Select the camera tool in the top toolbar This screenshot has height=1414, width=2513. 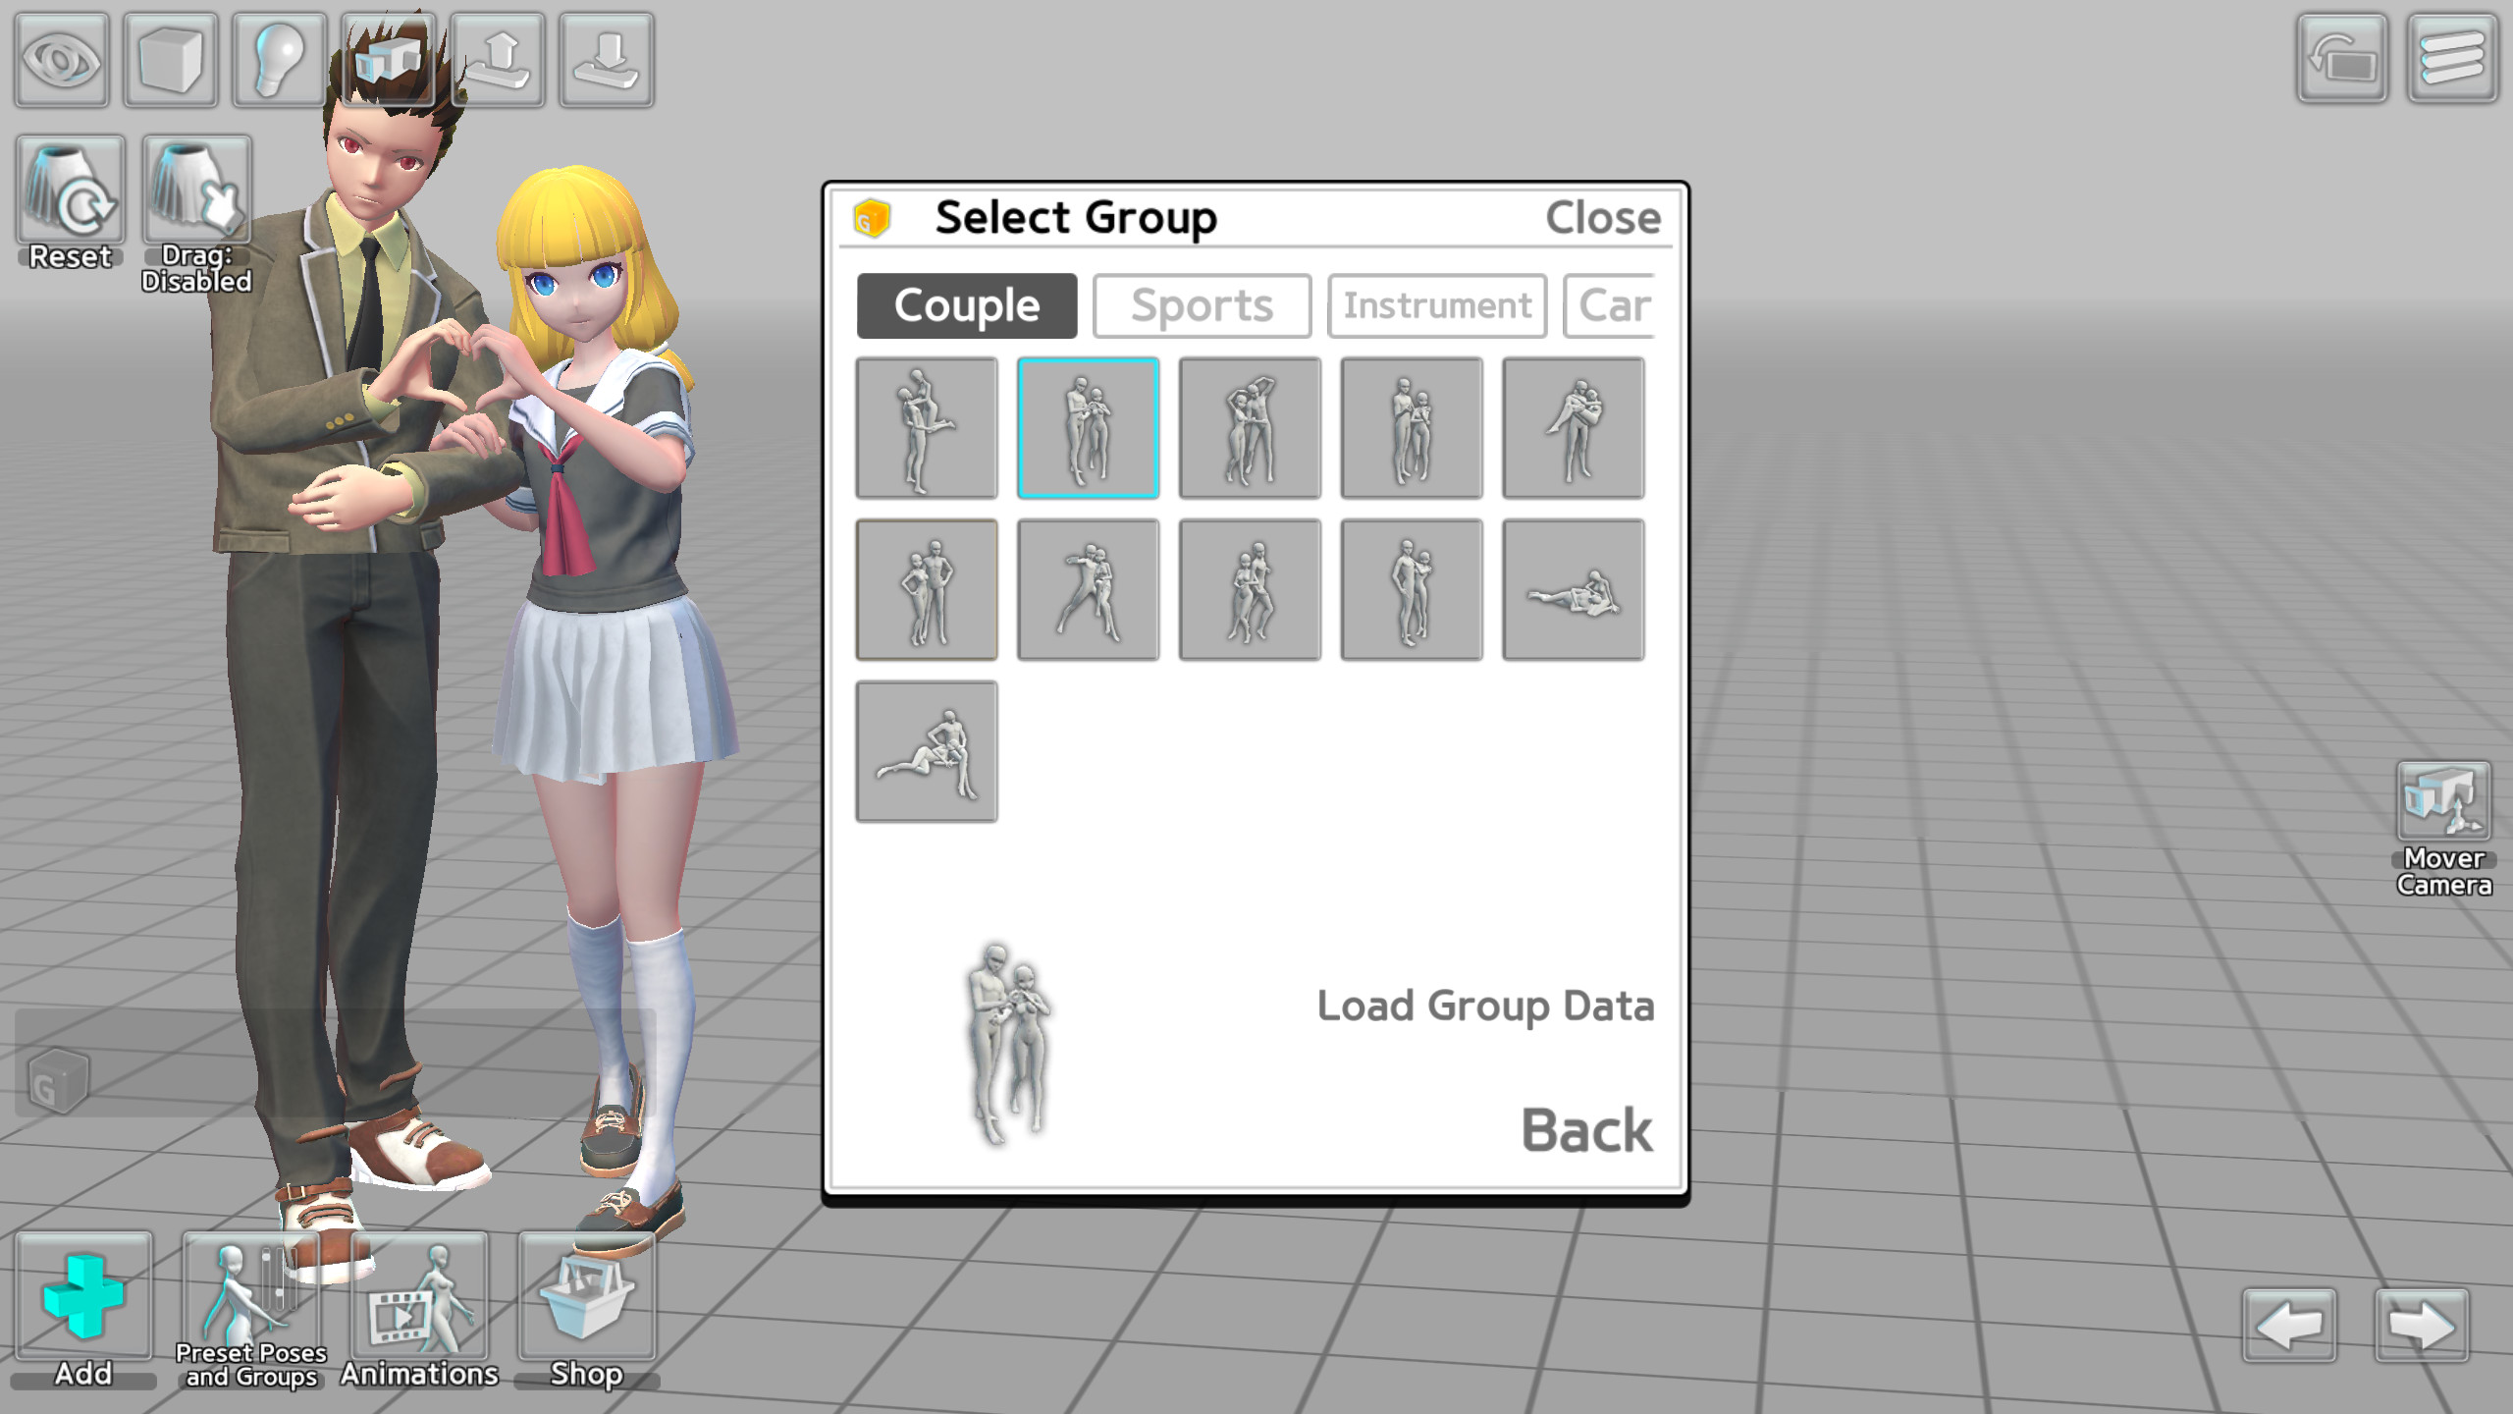point(387,61)
